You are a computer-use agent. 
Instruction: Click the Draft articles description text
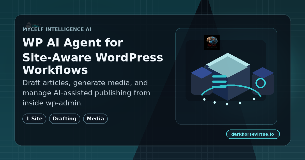pos(86,93)
